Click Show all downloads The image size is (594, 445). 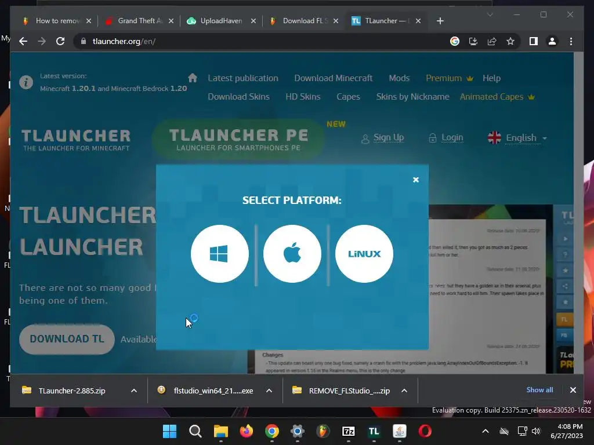coord(539,390)
